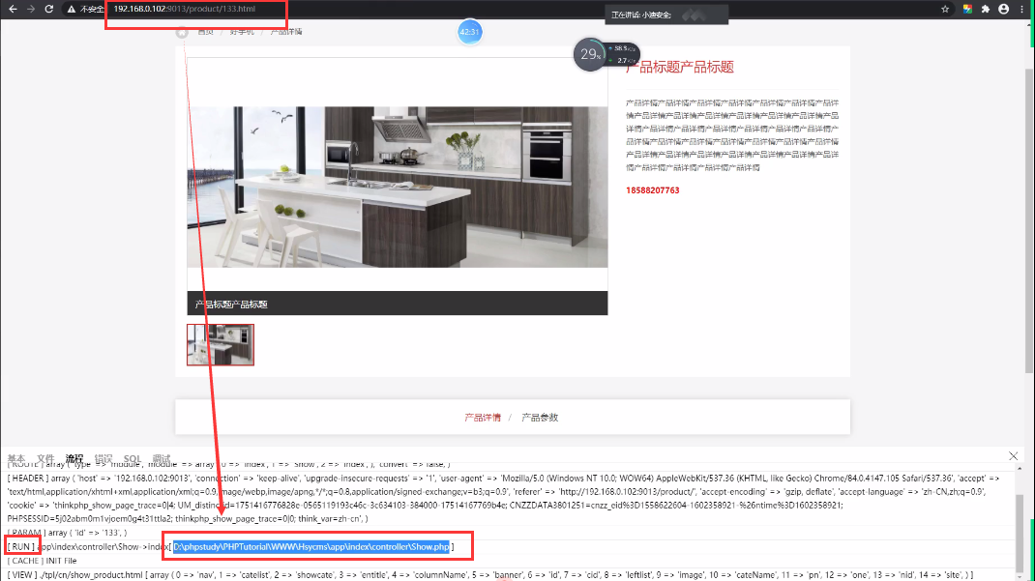
Task: Click the browser back arrow
Action: (11, 9)
